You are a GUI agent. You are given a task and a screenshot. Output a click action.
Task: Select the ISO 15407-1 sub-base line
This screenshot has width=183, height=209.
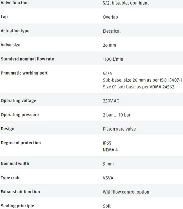click(x=142, y=80)
